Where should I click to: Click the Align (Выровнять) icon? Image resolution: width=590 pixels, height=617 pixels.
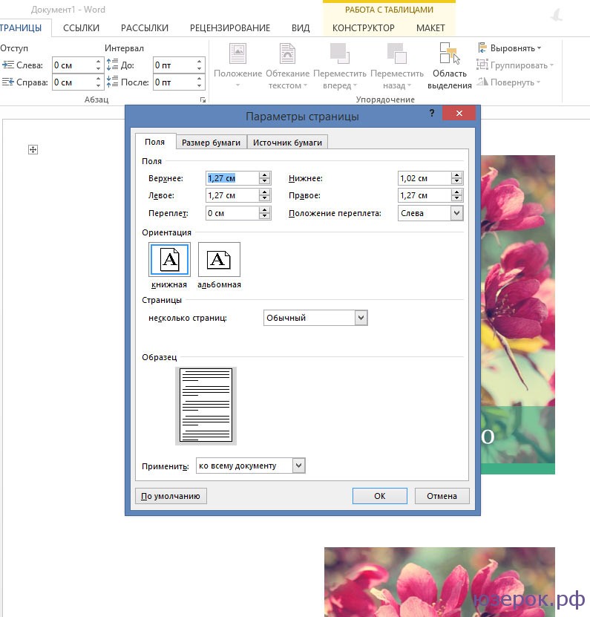coord(482,48)
